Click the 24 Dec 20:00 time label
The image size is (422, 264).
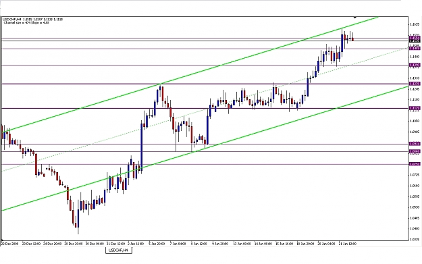tap(53, 244)
